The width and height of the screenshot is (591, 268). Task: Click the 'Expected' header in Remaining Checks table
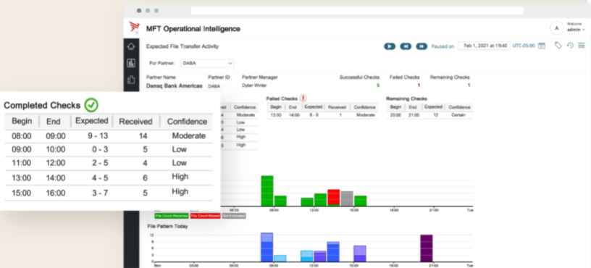[x=433, y=107]
